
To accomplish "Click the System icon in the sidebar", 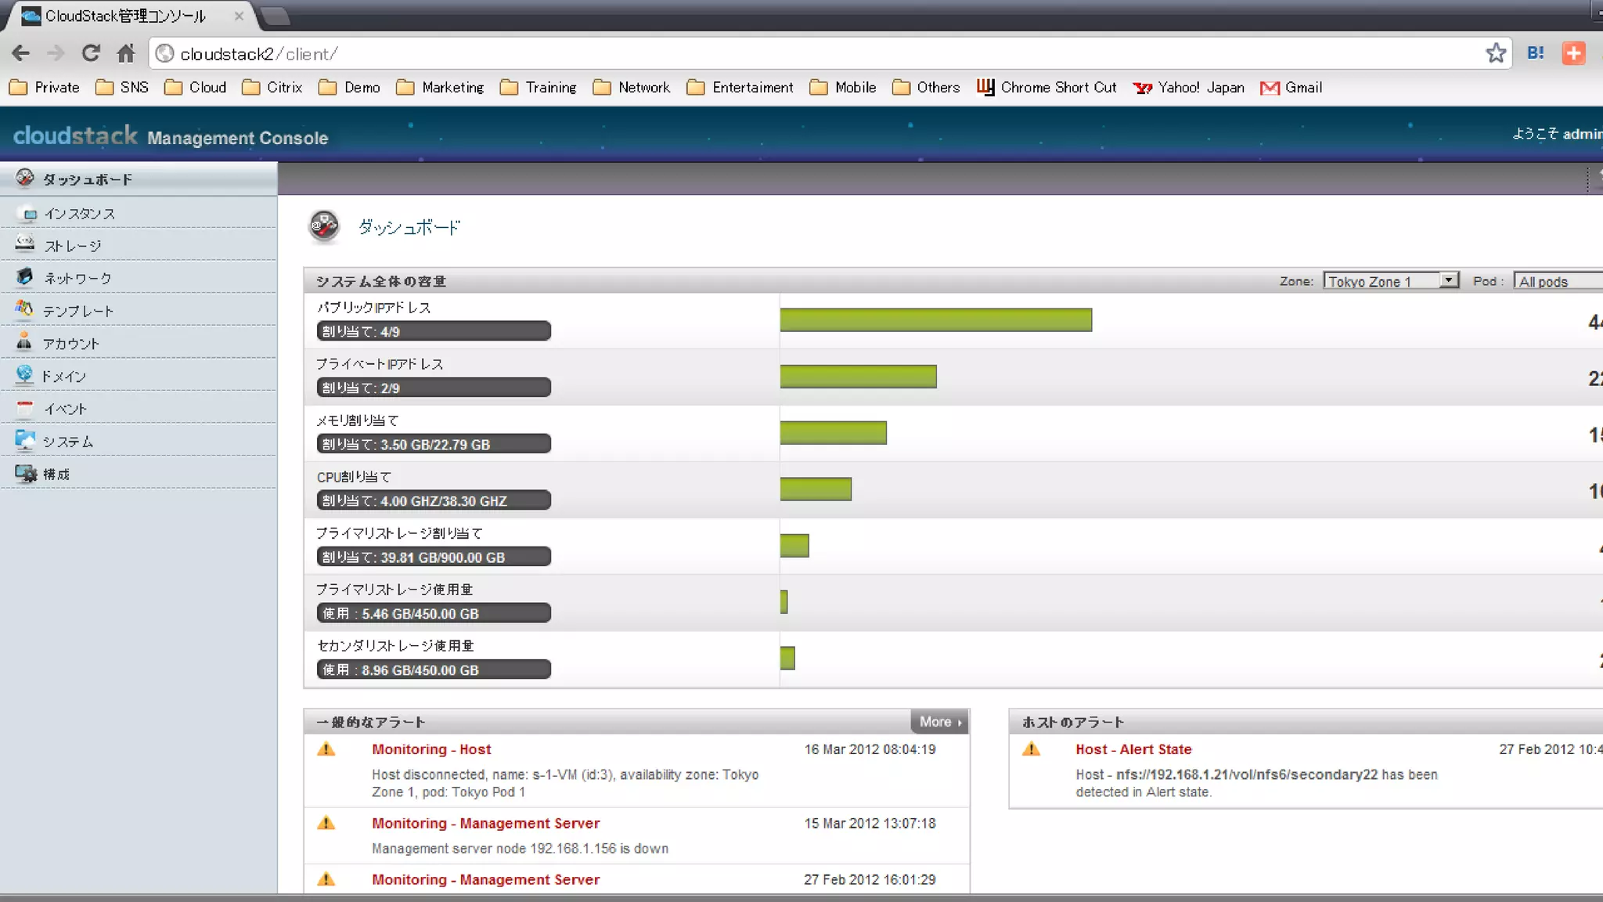I will (25, 440).
